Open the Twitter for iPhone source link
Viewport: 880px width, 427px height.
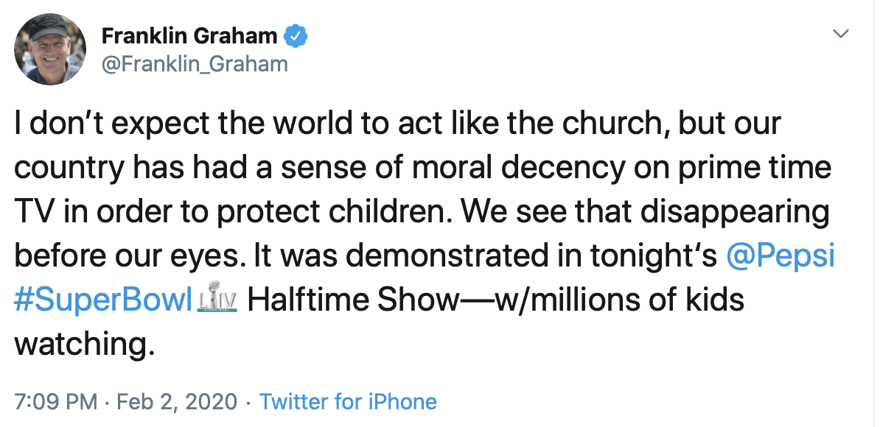348,401
